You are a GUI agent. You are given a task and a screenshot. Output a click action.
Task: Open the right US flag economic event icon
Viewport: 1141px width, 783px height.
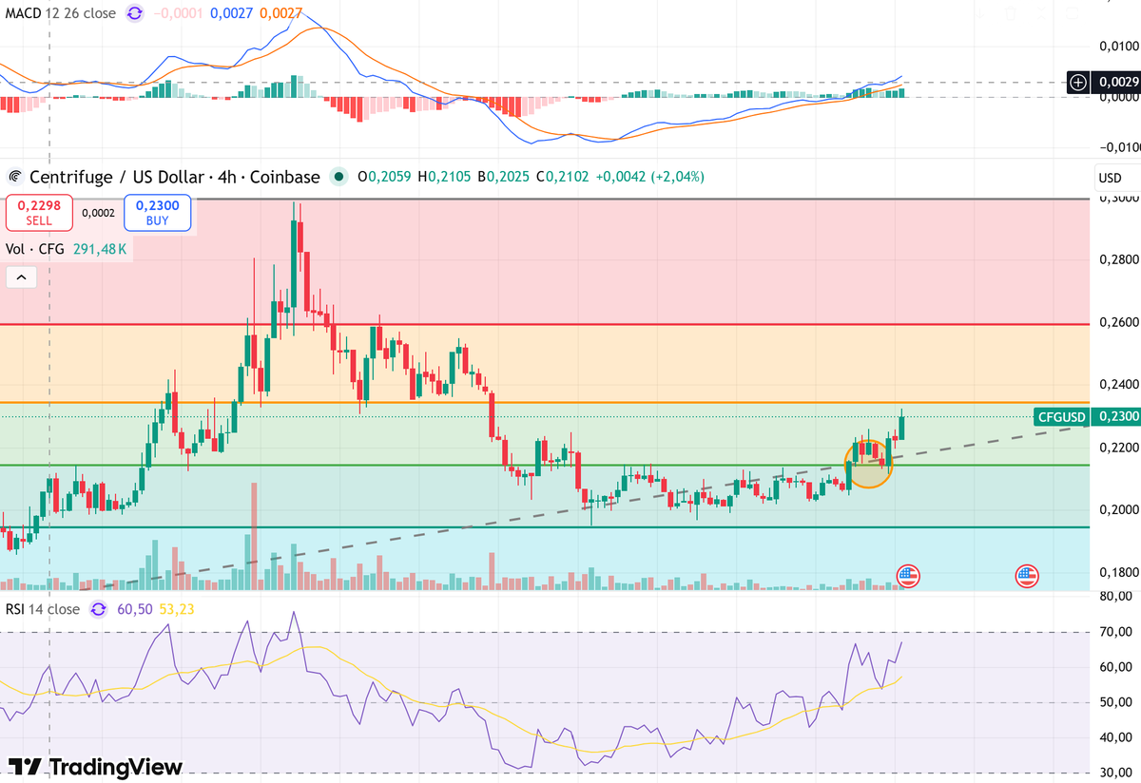click(x=1026, y=575)
